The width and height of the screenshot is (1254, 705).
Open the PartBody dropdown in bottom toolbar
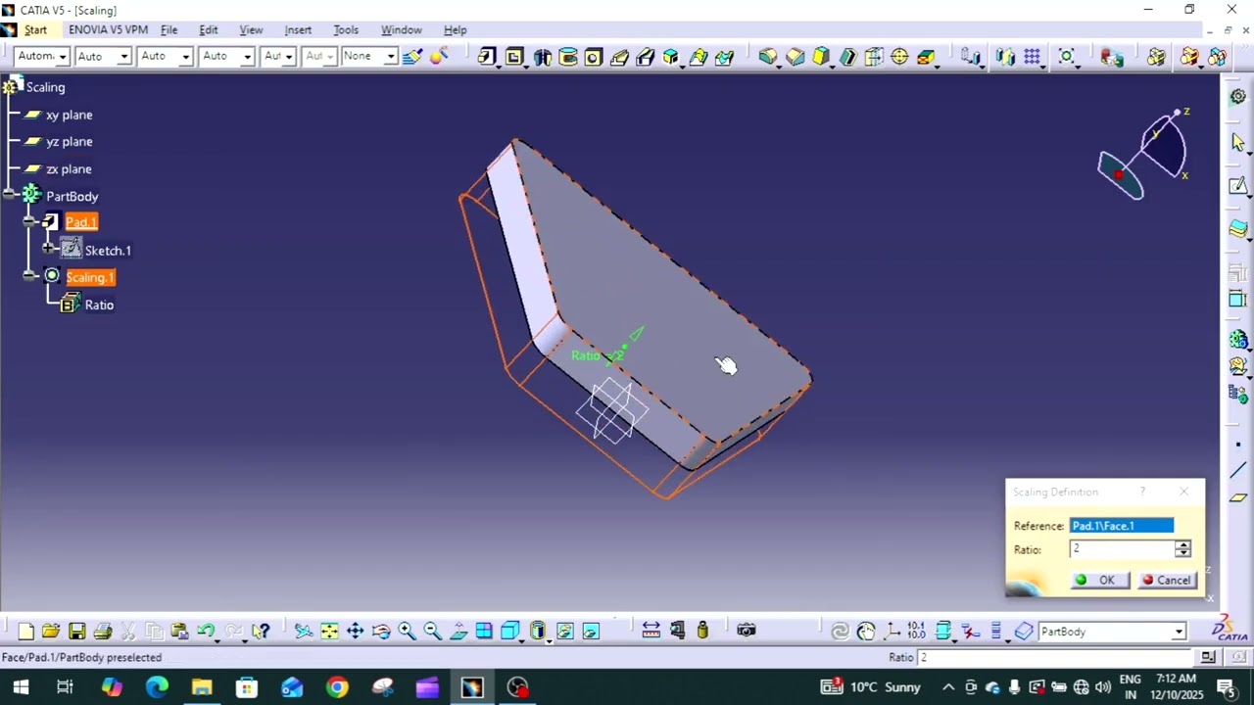coord(1112,632)
